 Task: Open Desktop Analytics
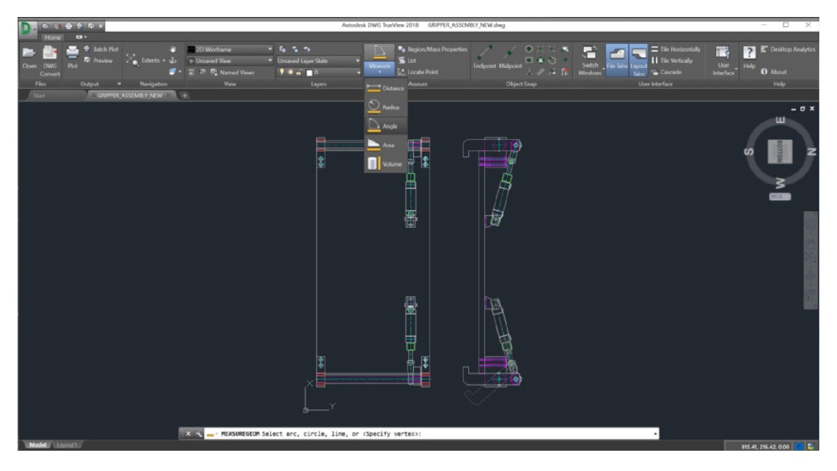(x=787, y=50)
